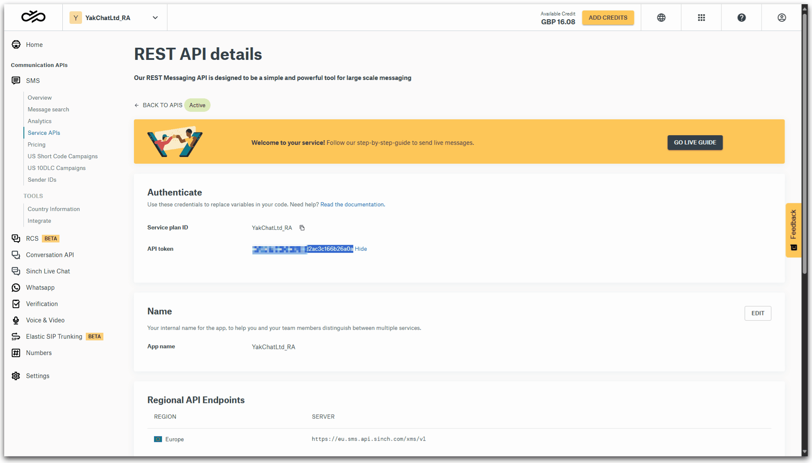Click BACK TO APIS link
Viewport: 812px width, 463px height.
pyautogui.click(x=158, y=105)
